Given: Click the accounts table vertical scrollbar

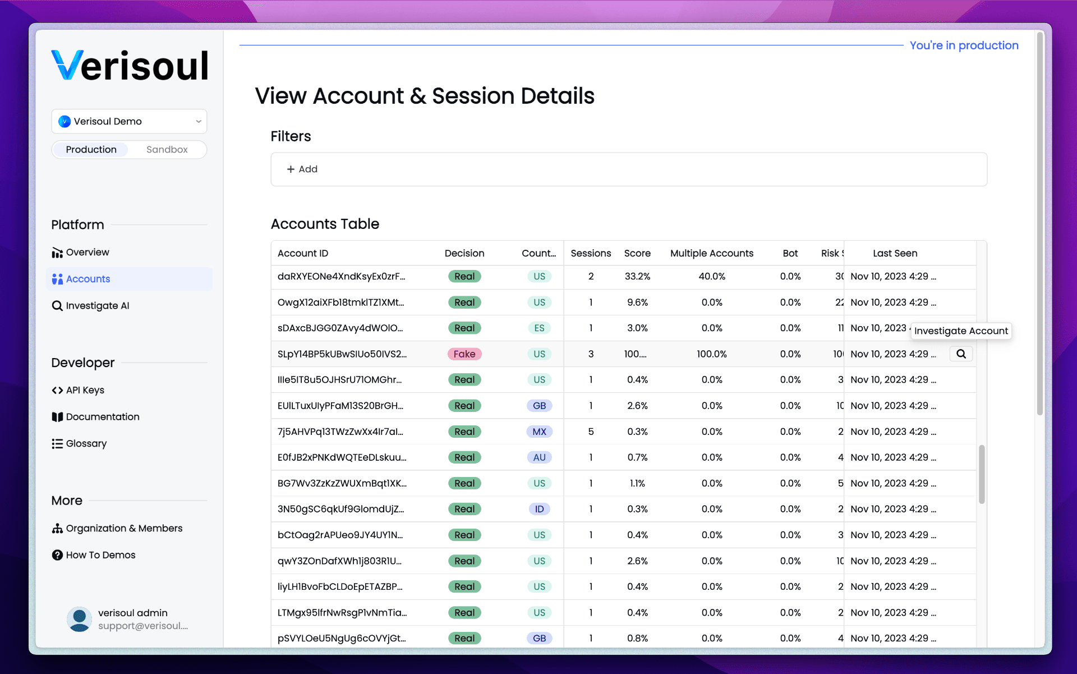Looking at the screenshot, I should (982, 474).
